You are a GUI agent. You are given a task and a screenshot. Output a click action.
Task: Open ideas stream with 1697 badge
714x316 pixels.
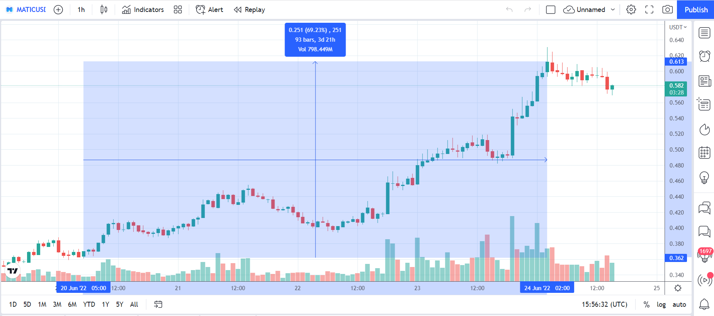coord(704,255)
